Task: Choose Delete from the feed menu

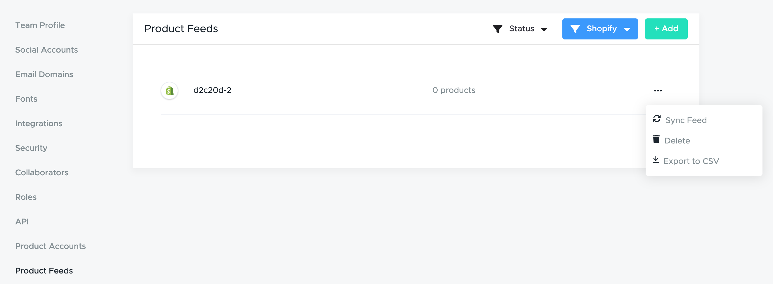Action: [677, 141]
